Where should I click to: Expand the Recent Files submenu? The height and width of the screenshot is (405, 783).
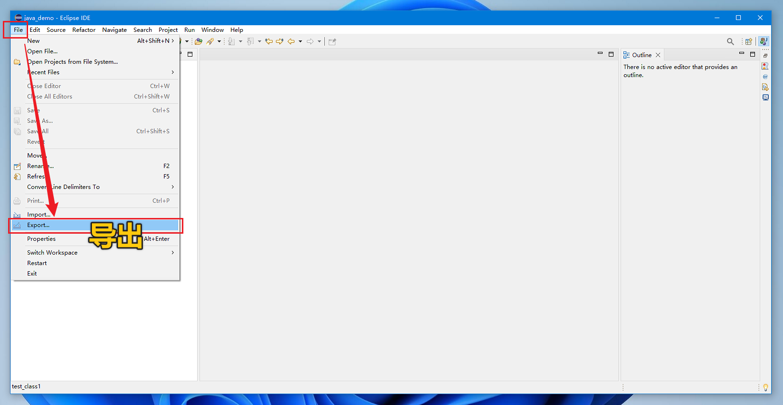coord(172,72)
